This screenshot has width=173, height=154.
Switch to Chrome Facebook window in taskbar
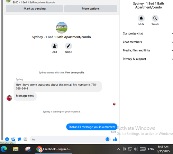click(x=53, y=149)
